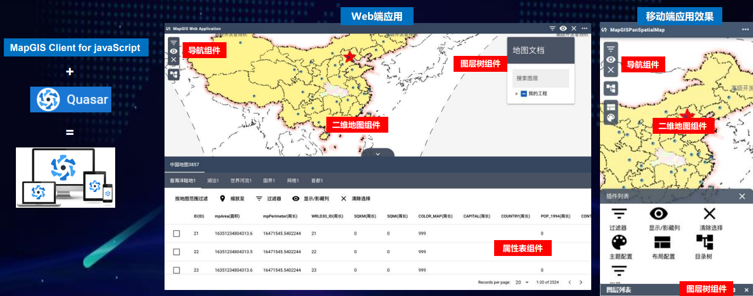Click MapGISPanSpatialMap logo icon
The height and width of the screenshot is (296, 753).
click(604, 30)
